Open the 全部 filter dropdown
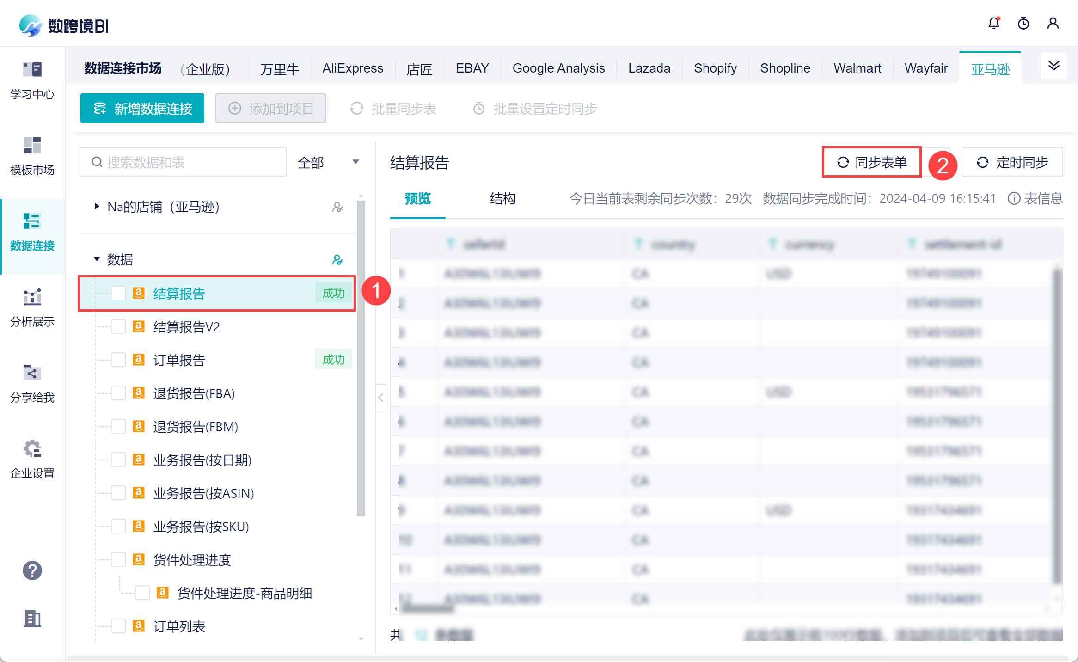 328,162
